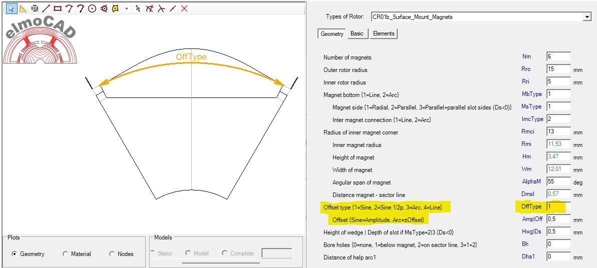The width and height of the screenshot is (597, 268).
Task: Click the Wm width of magnet field
Action: (x=558, y=169)
